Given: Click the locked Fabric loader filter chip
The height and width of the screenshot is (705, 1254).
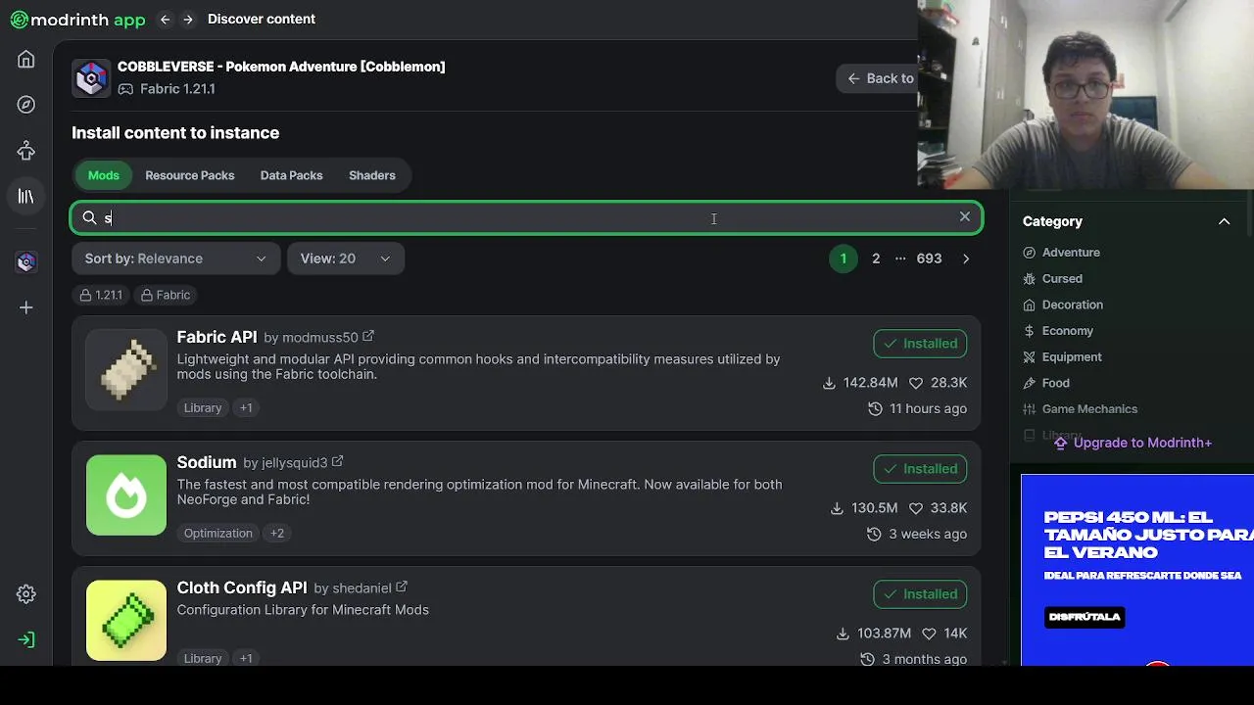Looking at the screenshot, I should (x=167, y=295).
